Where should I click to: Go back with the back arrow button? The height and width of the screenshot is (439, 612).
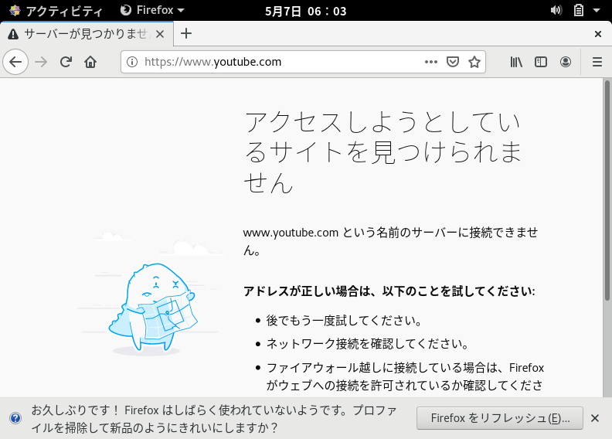[x=15, y=62]
